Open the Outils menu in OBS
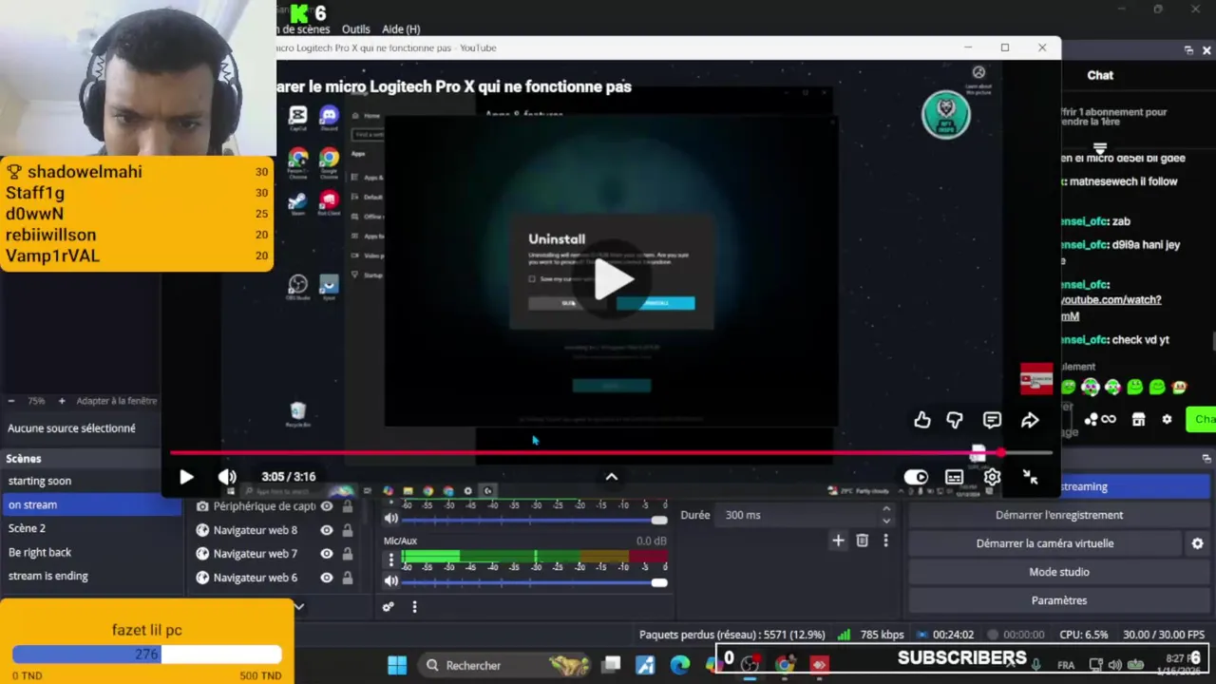The image size is (1216, 684). 355,29
